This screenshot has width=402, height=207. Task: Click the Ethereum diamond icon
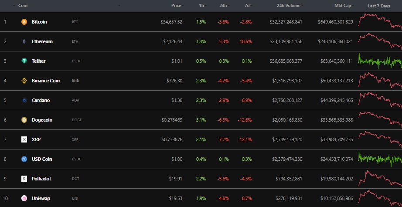pos(24,41)
